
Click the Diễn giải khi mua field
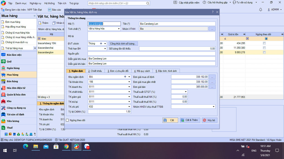[151, 59]
